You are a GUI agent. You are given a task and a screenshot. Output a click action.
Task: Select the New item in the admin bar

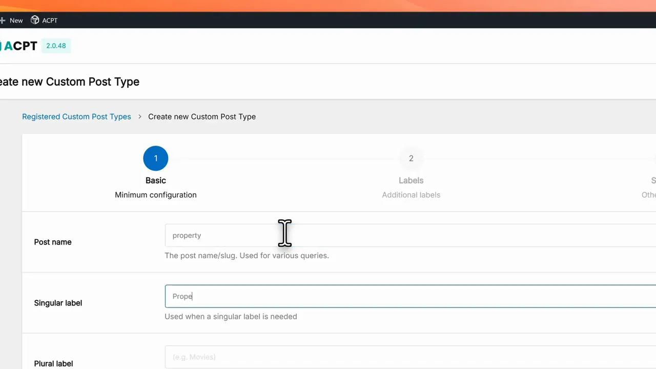[x=16, y=20]
